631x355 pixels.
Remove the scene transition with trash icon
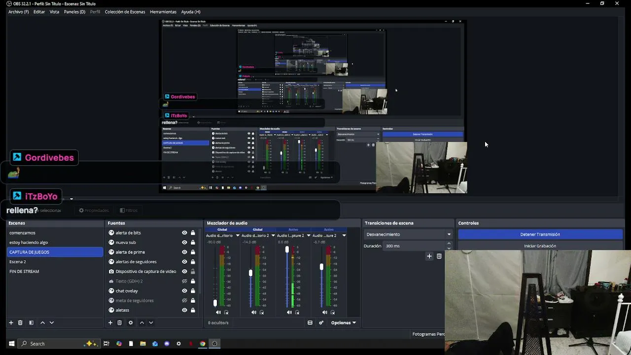[x=439, y=256]
